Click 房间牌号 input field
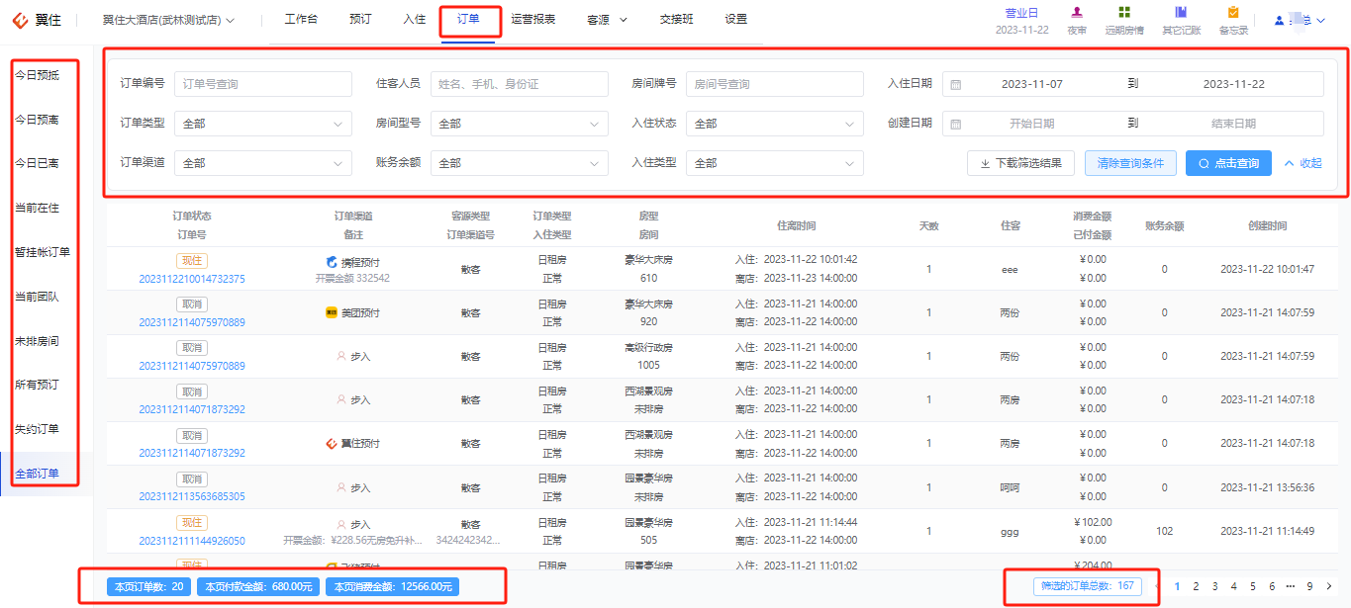The height and width of the screenshot is (608, 1351). tap(774, 84)
